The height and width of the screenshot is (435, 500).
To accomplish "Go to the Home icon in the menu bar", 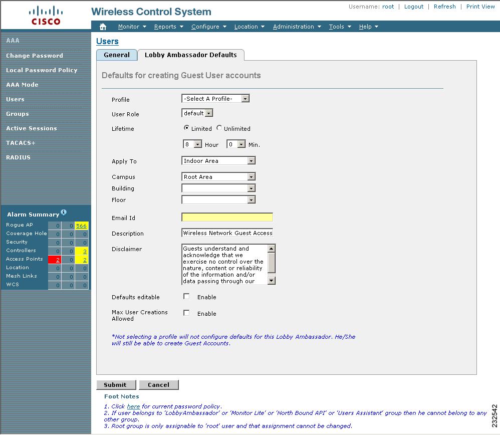I will (103, 27).
